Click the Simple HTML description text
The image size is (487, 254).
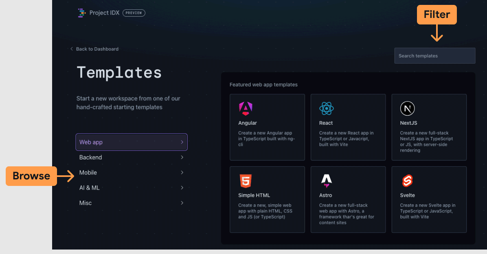tap(265, 211)
